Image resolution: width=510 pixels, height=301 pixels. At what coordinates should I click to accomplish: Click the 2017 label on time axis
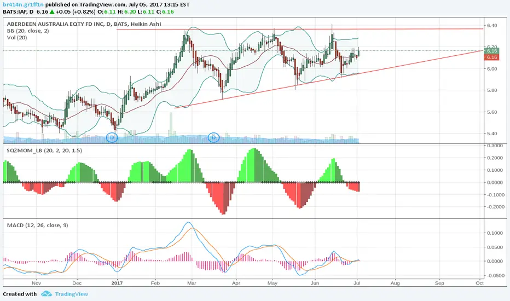click(117, 283)
